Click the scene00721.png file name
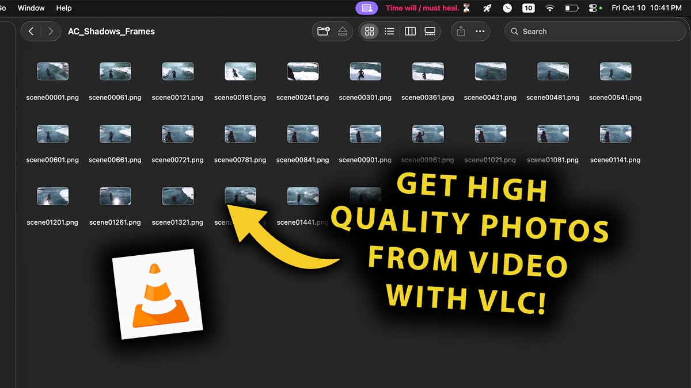This screenshot has height=388, width=691. 177,160
